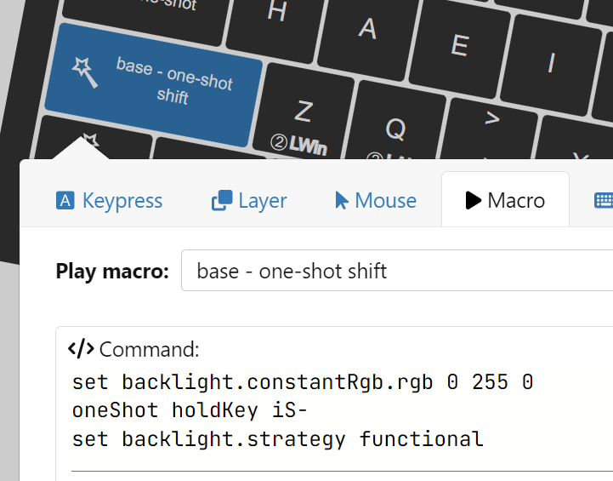Click the play icon on Macro tab

[x=473, y=201]
